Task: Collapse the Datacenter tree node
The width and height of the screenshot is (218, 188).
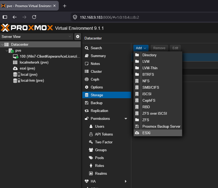Action: [x=2, y=45]
